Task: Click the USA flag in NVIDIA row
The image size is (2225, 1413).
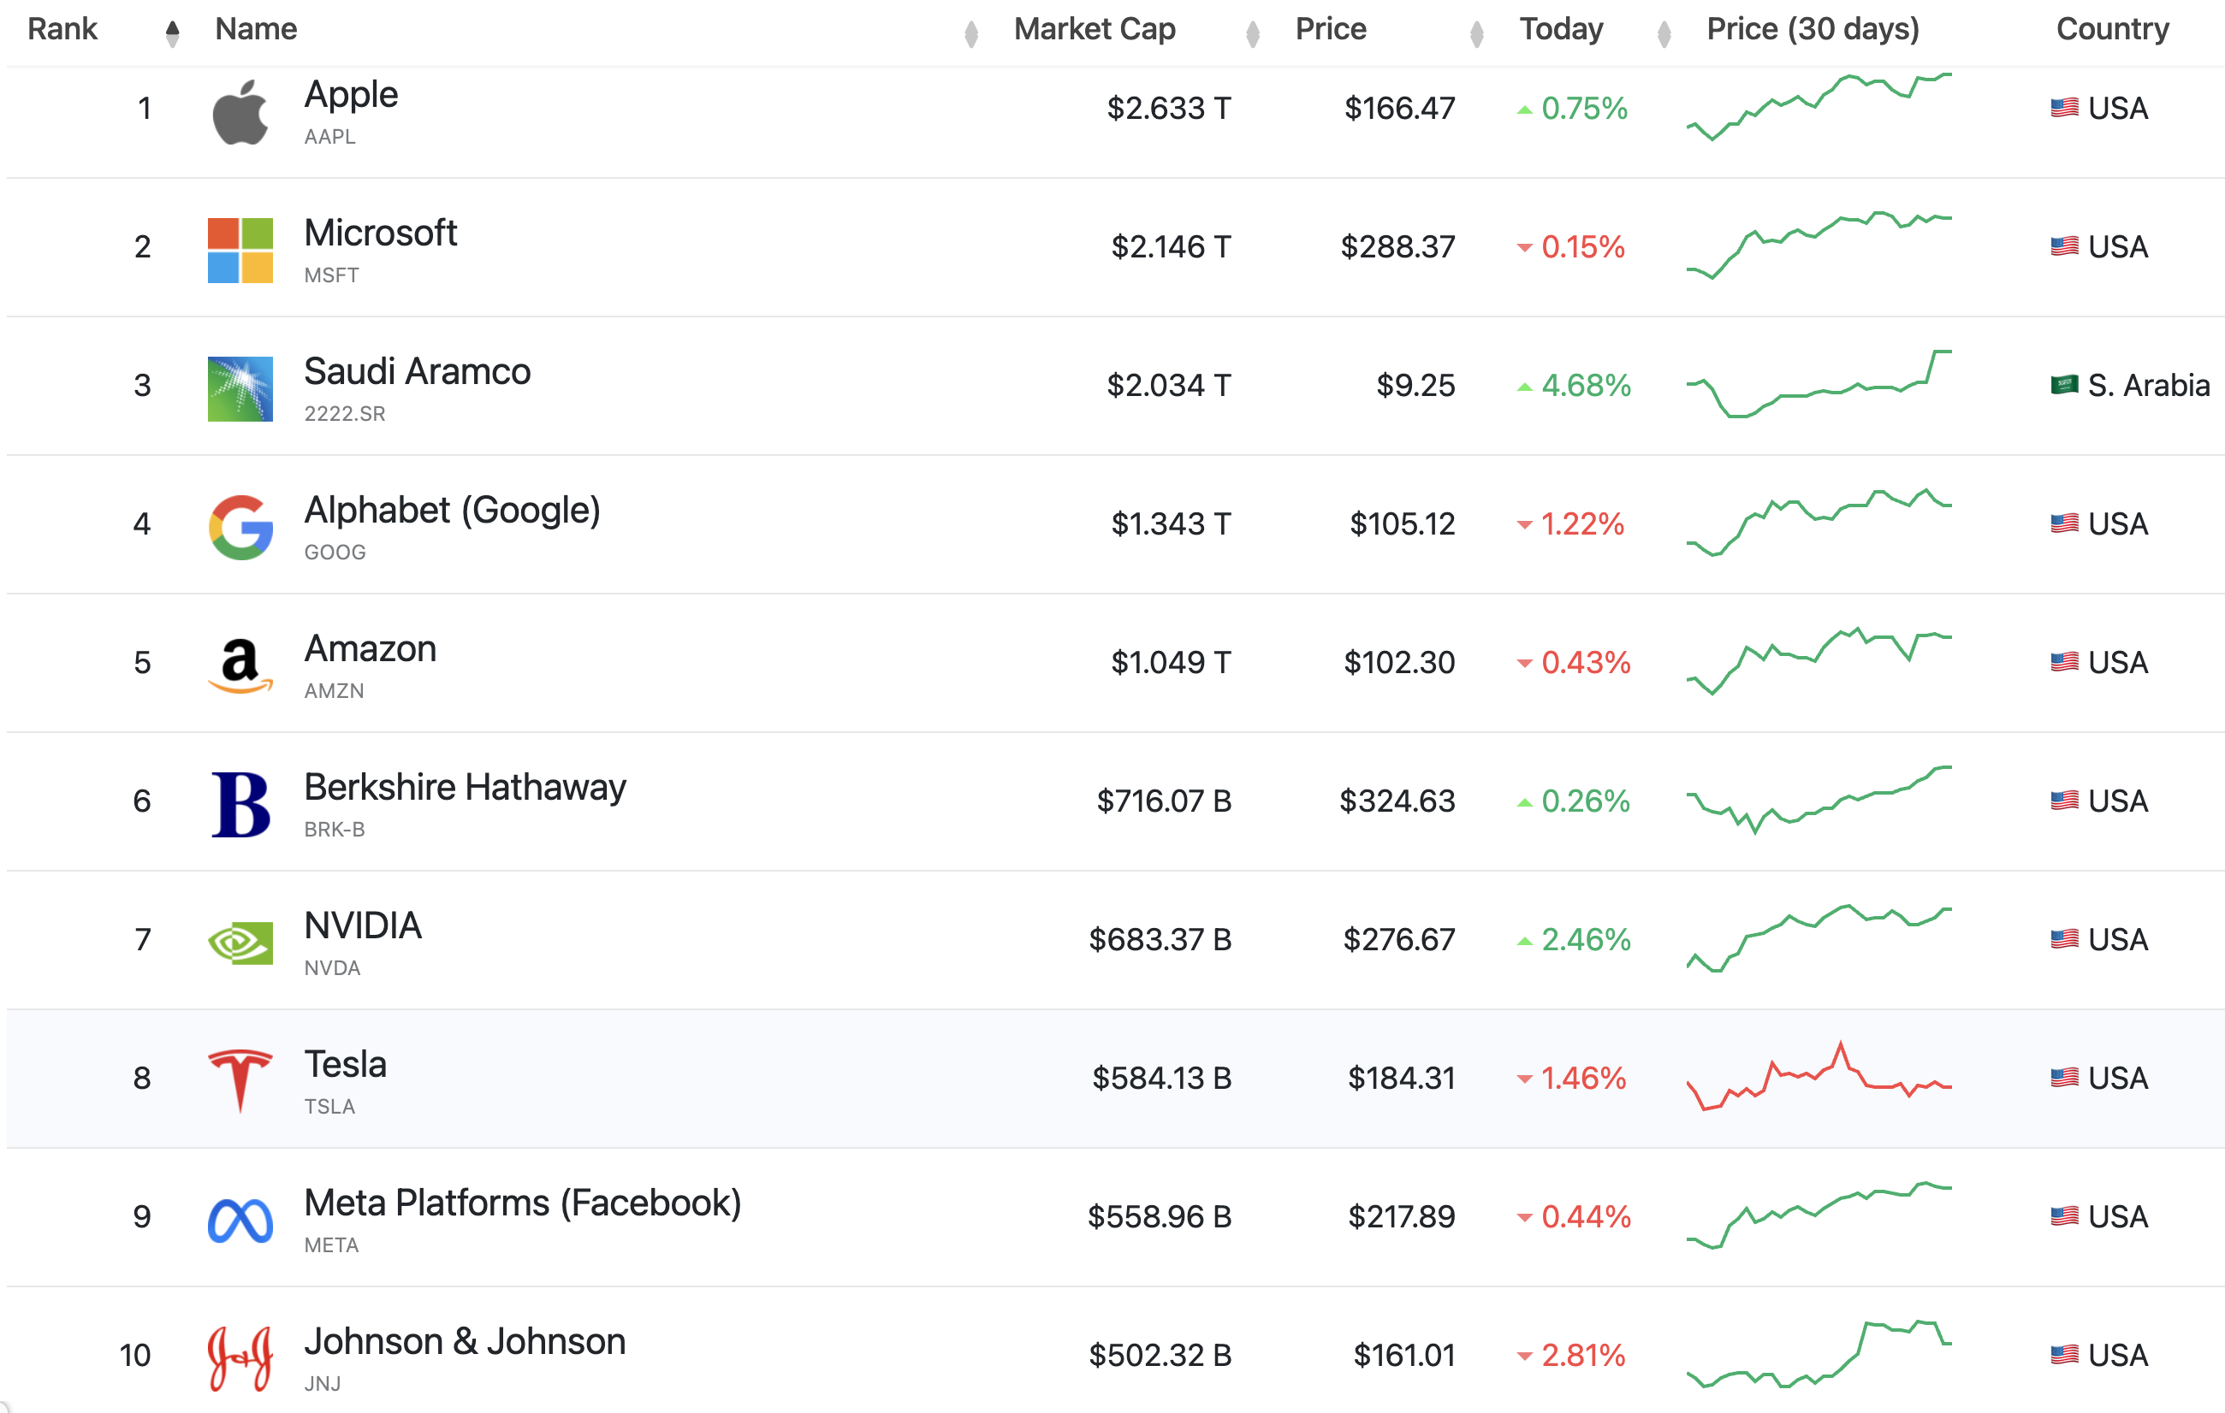Action: pos(2064,939)
